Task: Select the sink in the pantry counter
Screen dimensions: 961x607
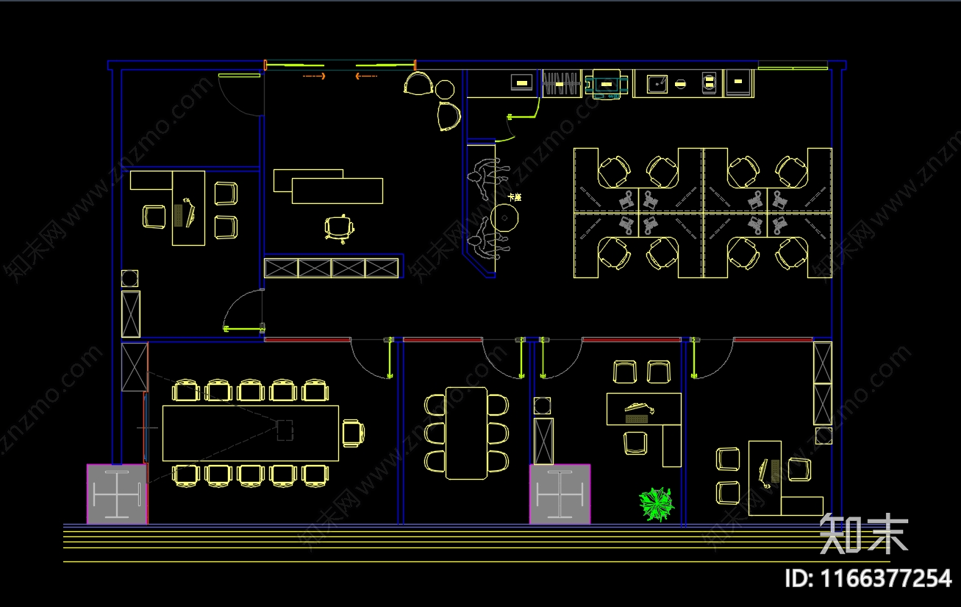Action: (657, 84)
